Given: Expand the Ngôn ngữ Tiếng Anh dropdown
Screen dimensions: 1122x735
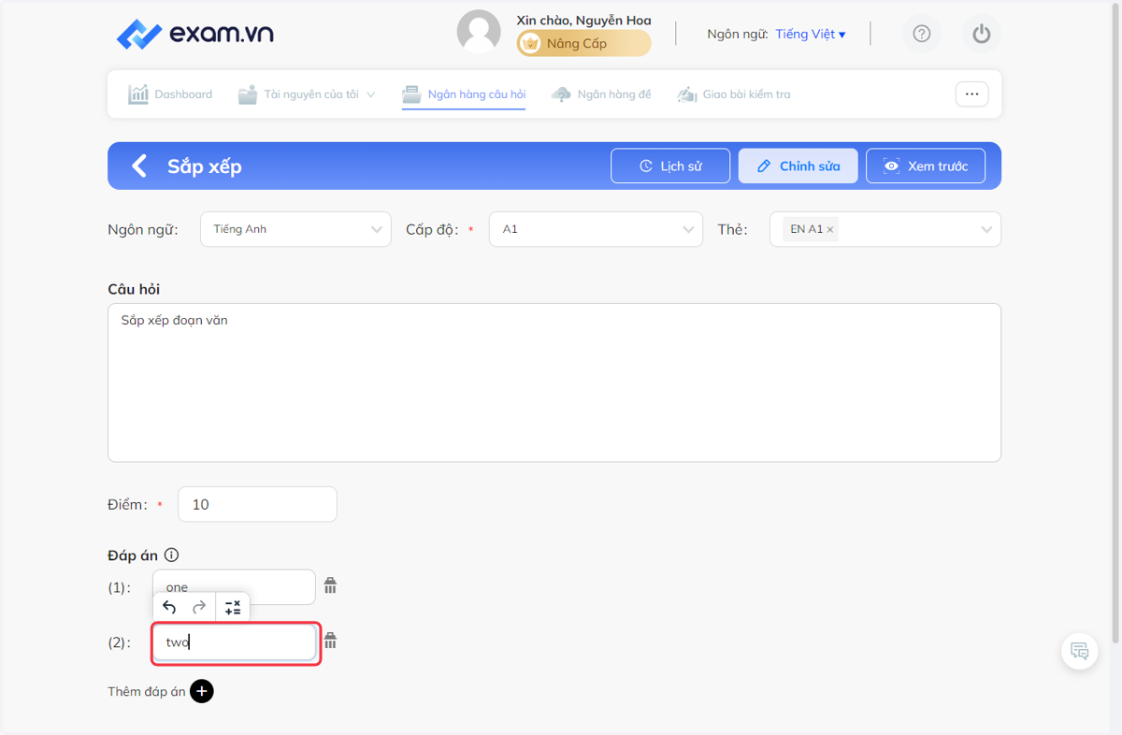Looking at the screenshot, I should [295, 229].
